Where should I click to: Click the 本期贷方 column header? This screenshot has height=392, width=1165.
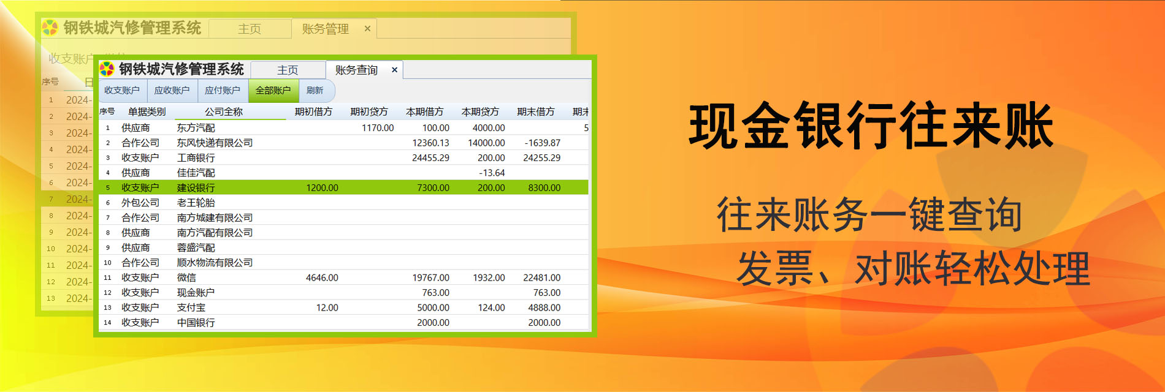[x=480, y=111]
